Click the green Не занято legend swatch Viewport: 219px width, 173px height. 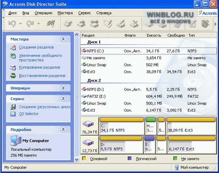click(x=175, y=158)
